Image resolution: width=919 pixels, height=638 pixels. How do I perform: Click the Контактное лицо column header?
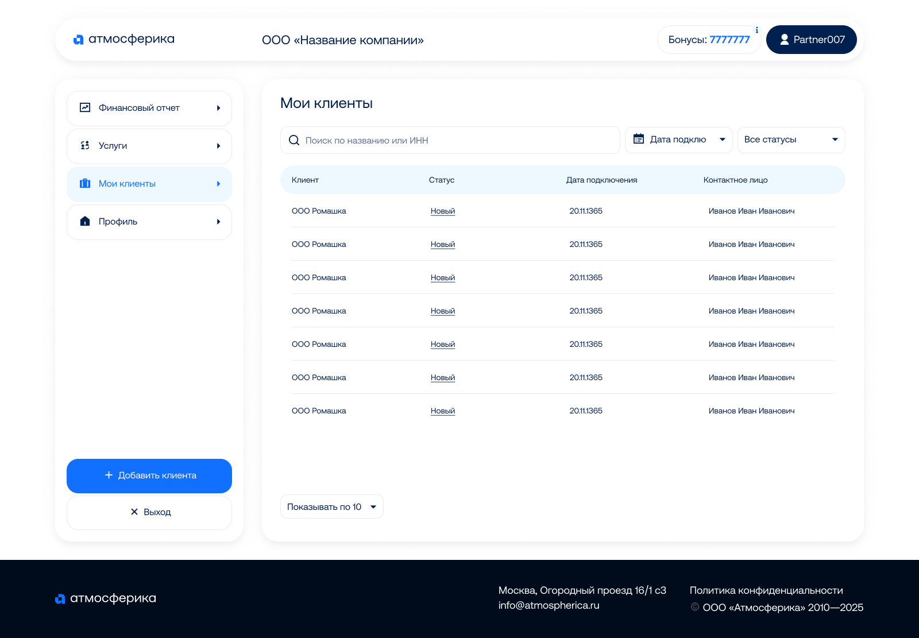click(x=736, y=180)
